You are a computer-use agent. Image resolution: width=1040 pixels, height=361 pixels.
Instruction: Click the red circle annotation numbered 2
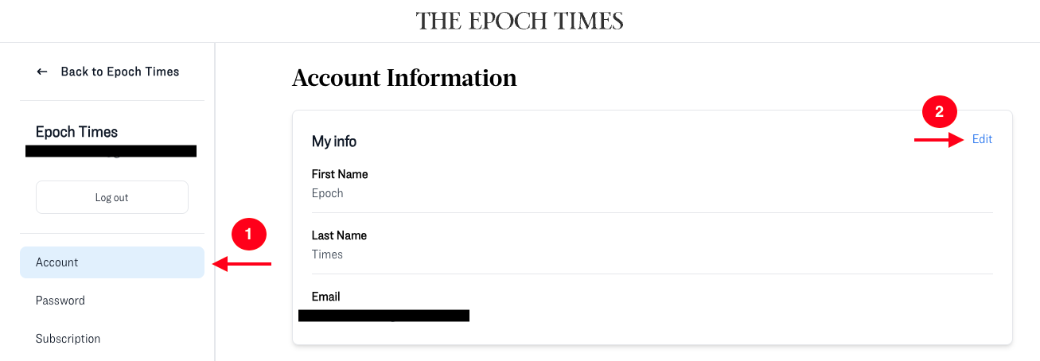(939, 112)
